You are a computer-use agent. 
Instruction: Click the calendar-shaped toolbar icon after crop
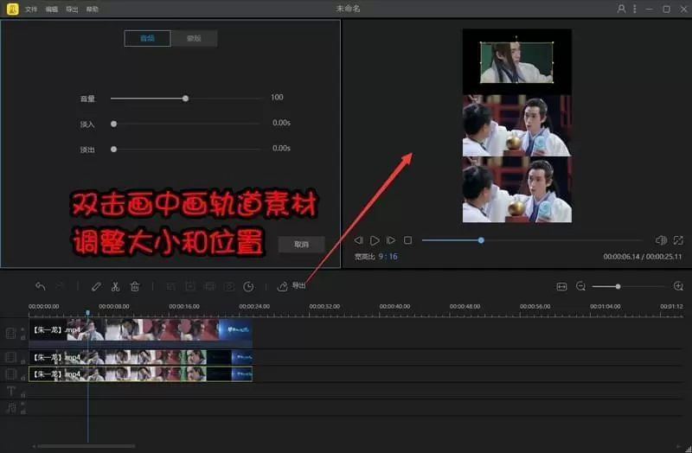pos(190,287)
